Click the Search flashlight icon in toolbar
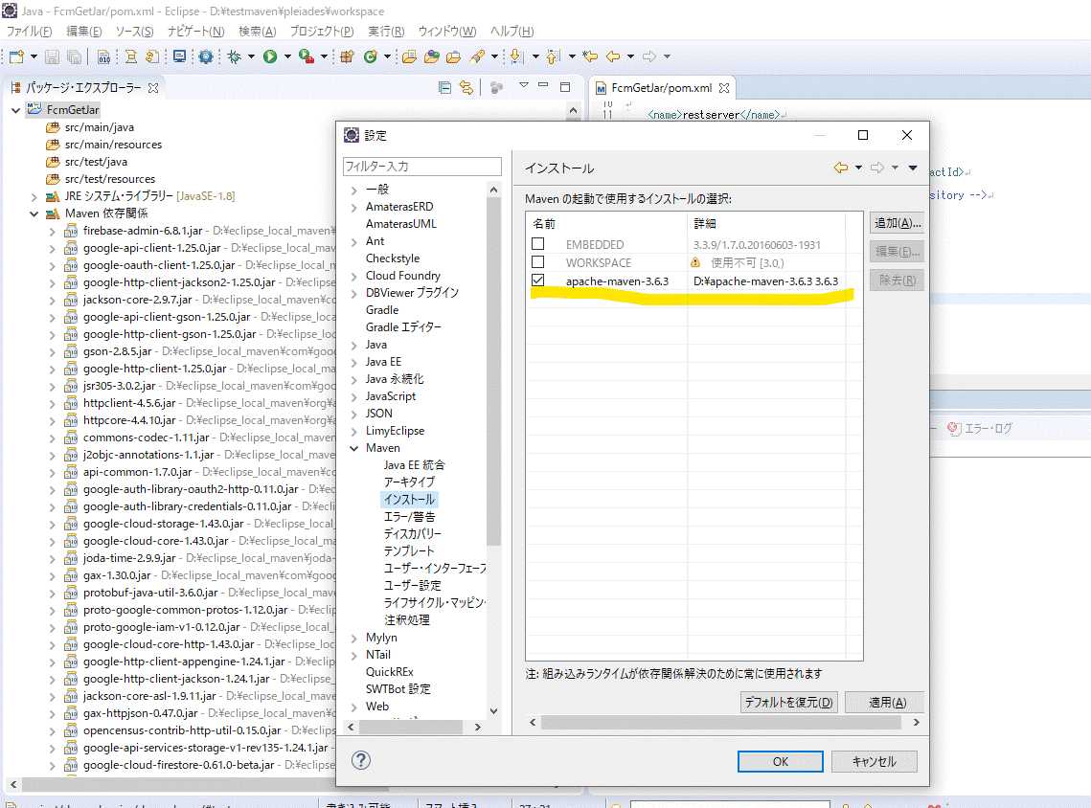 [477, 56]
